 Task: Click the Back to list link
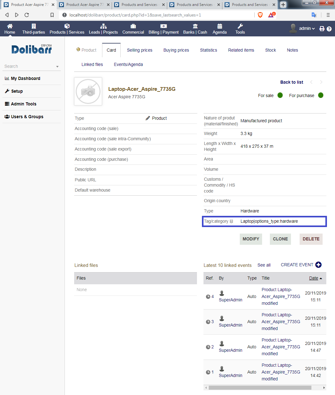tap(292, 82)
